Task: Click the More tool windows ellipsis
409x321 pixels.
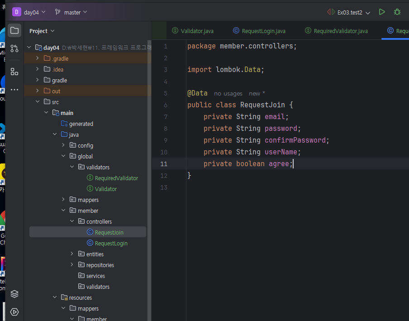Action: (x=14, y=90)
